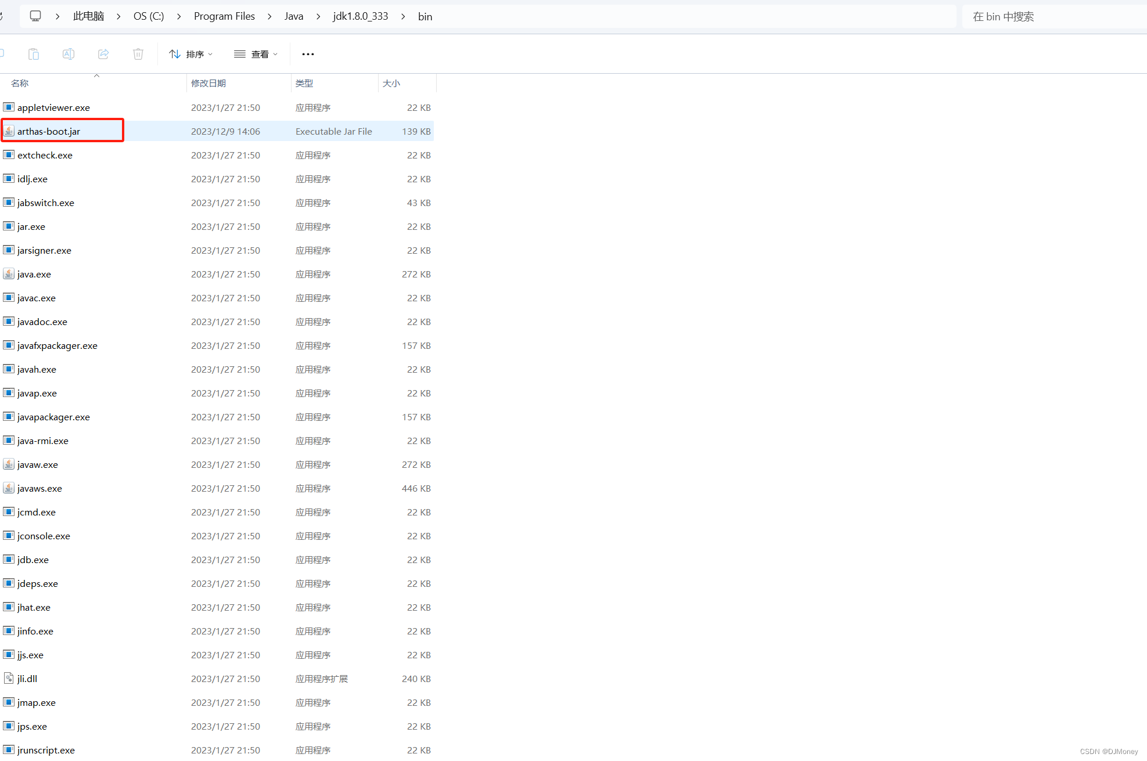Go to Java folder in breadcrumb
This screenshot has width=1147, height=761.
click(x=294, y=16)
